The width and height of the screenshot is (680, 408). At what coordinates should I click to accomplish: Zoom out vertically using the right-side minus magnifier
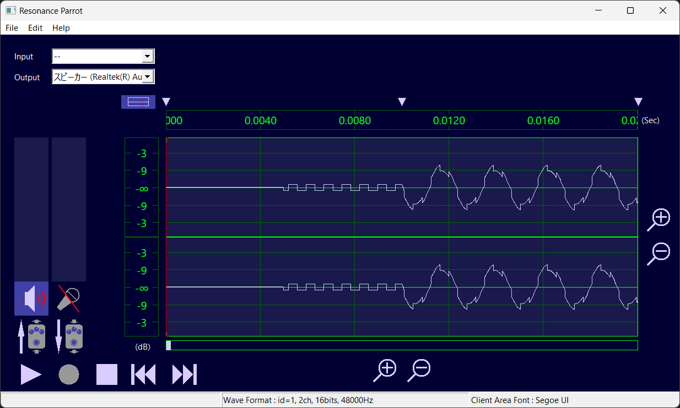point(659,253)
